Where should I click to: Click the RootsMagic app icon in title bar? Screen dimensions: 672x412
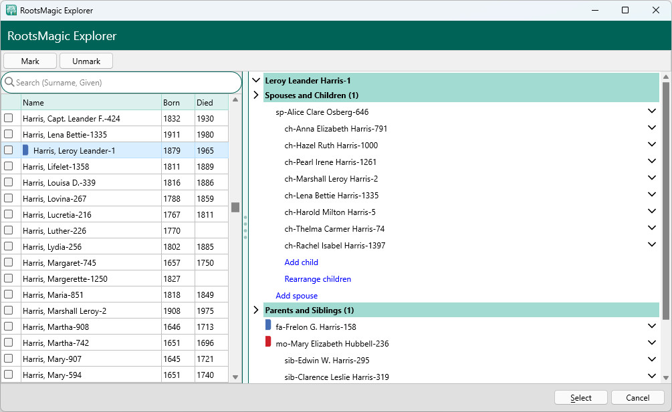pyautogui.click(x=11, y=10)
